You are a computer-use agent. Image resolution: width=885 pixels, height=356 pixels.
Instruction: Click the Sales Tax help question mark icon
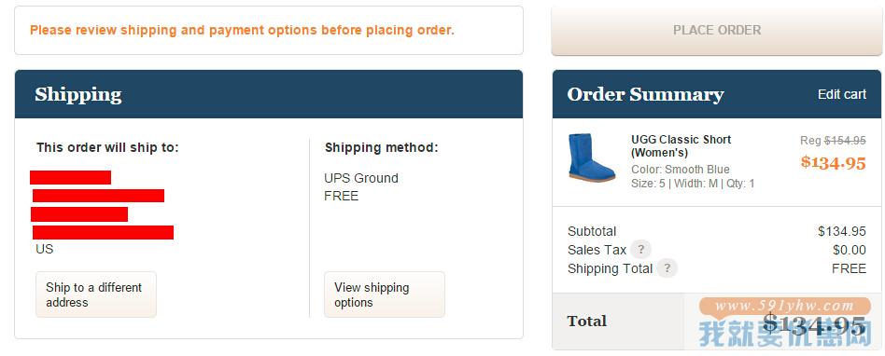(x=640, y=249)
